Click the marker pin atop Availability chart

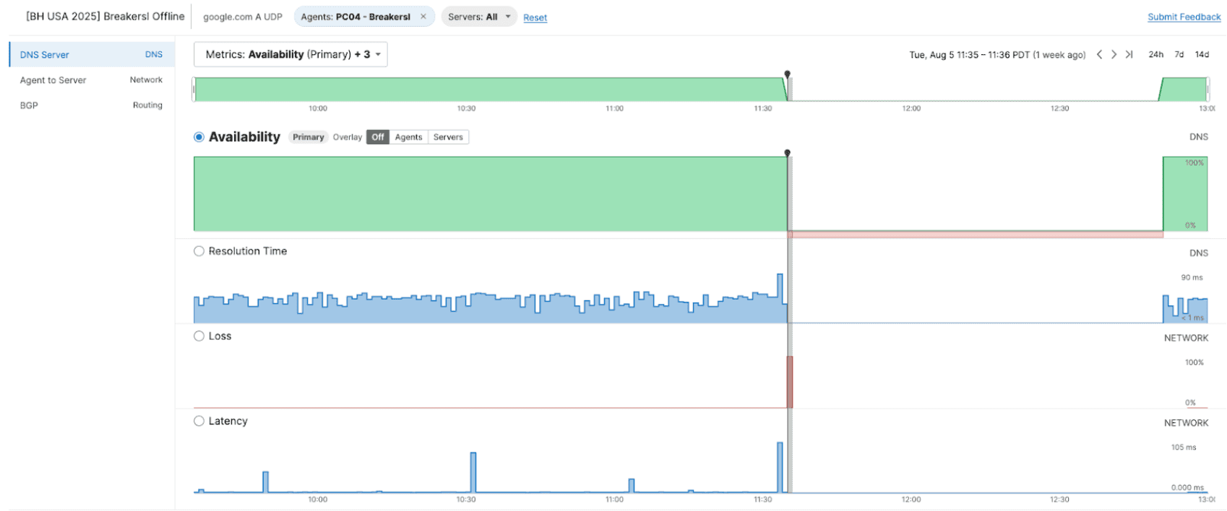788,153
